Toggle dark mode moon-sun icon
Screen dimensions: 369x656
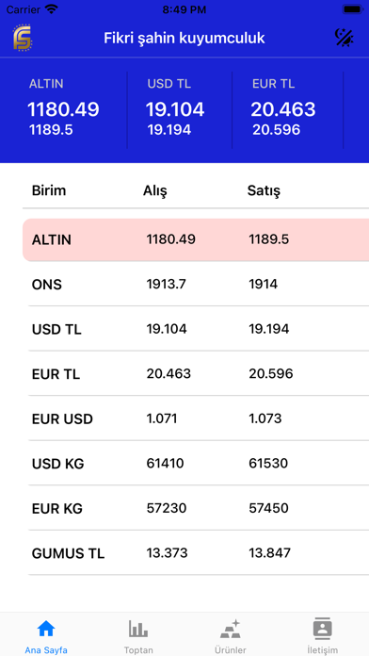click(345, 38)
